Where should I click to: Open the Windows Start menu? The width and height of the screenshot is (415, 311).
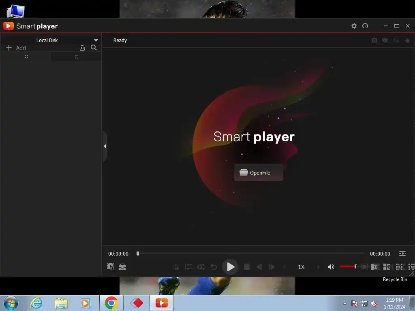coord(11,303)
